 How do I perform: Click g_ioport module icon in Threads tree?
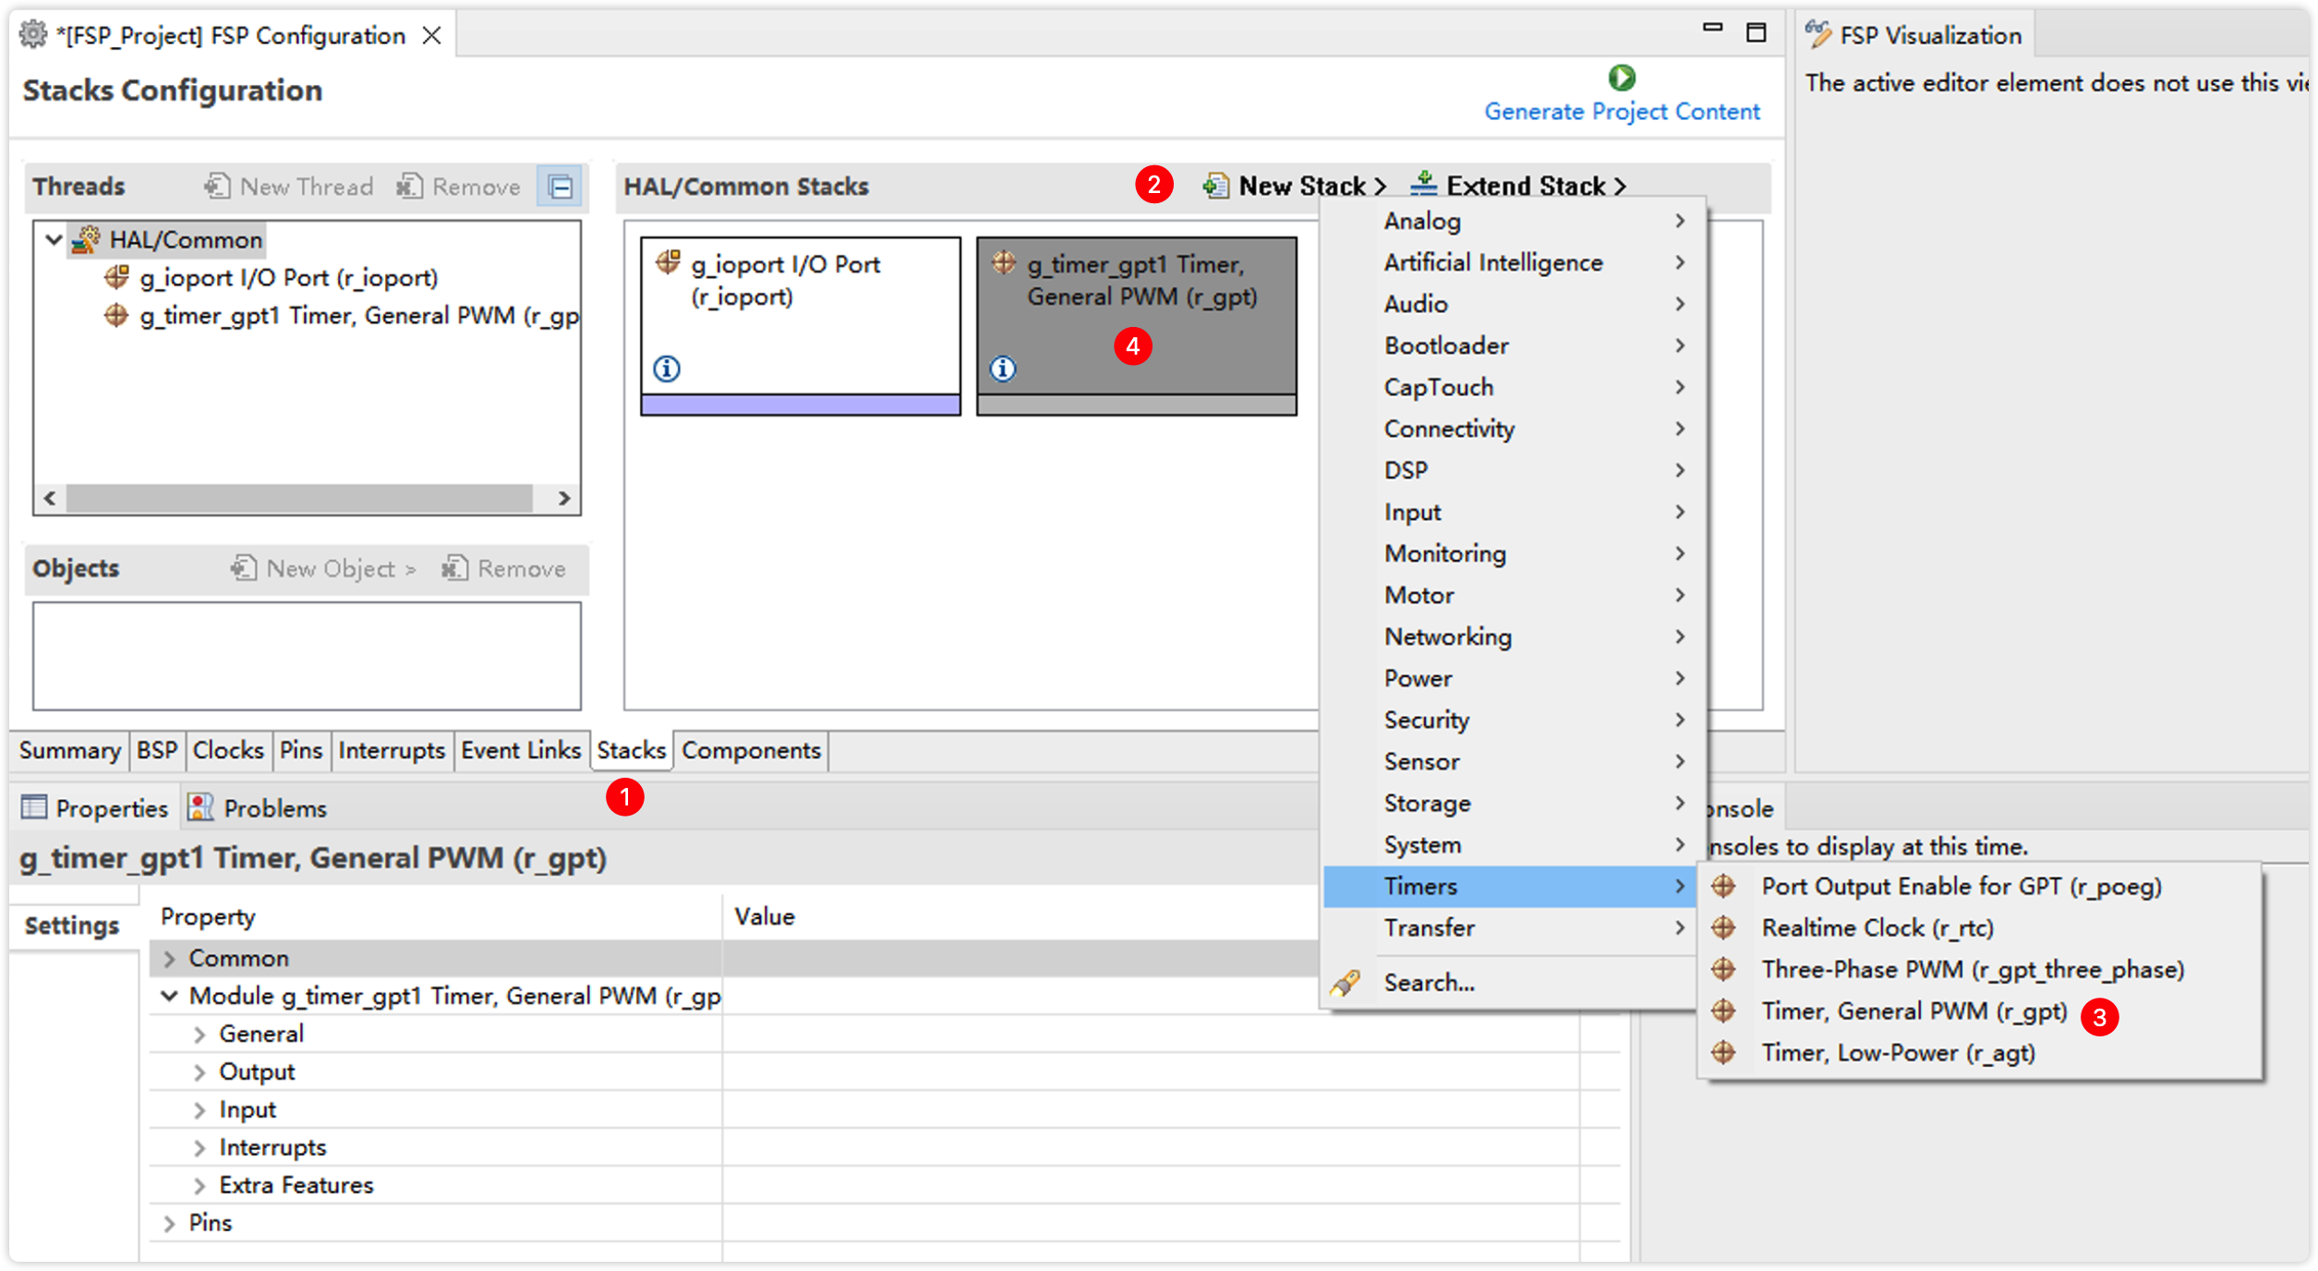(116, 277)
